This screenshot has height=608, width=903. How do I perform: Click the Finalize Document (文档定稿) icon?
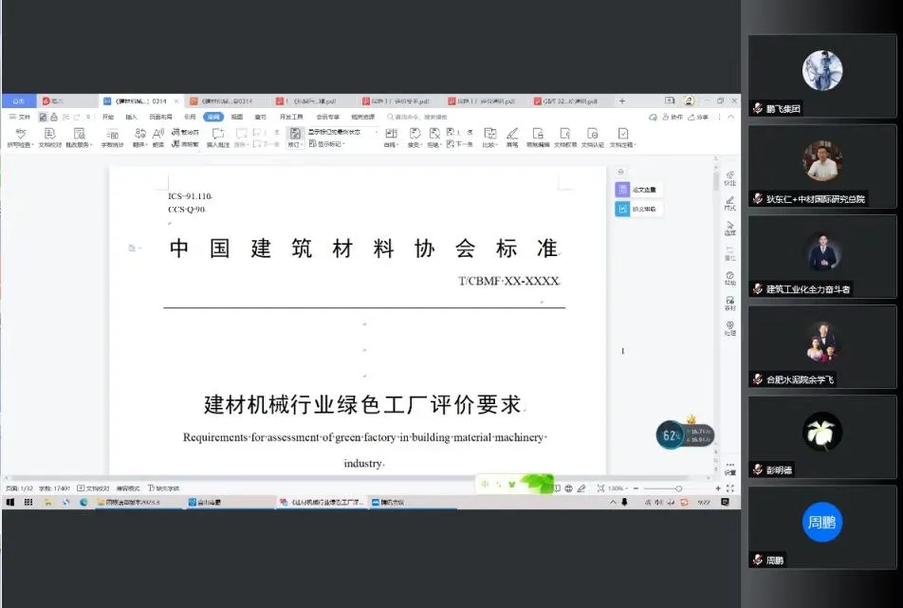pyautogui.click(x=623, y=136)
